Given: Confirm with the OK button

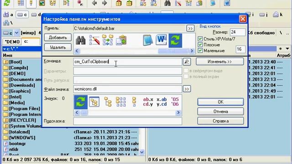Looking at the screenshot, I should click(220, 102).
